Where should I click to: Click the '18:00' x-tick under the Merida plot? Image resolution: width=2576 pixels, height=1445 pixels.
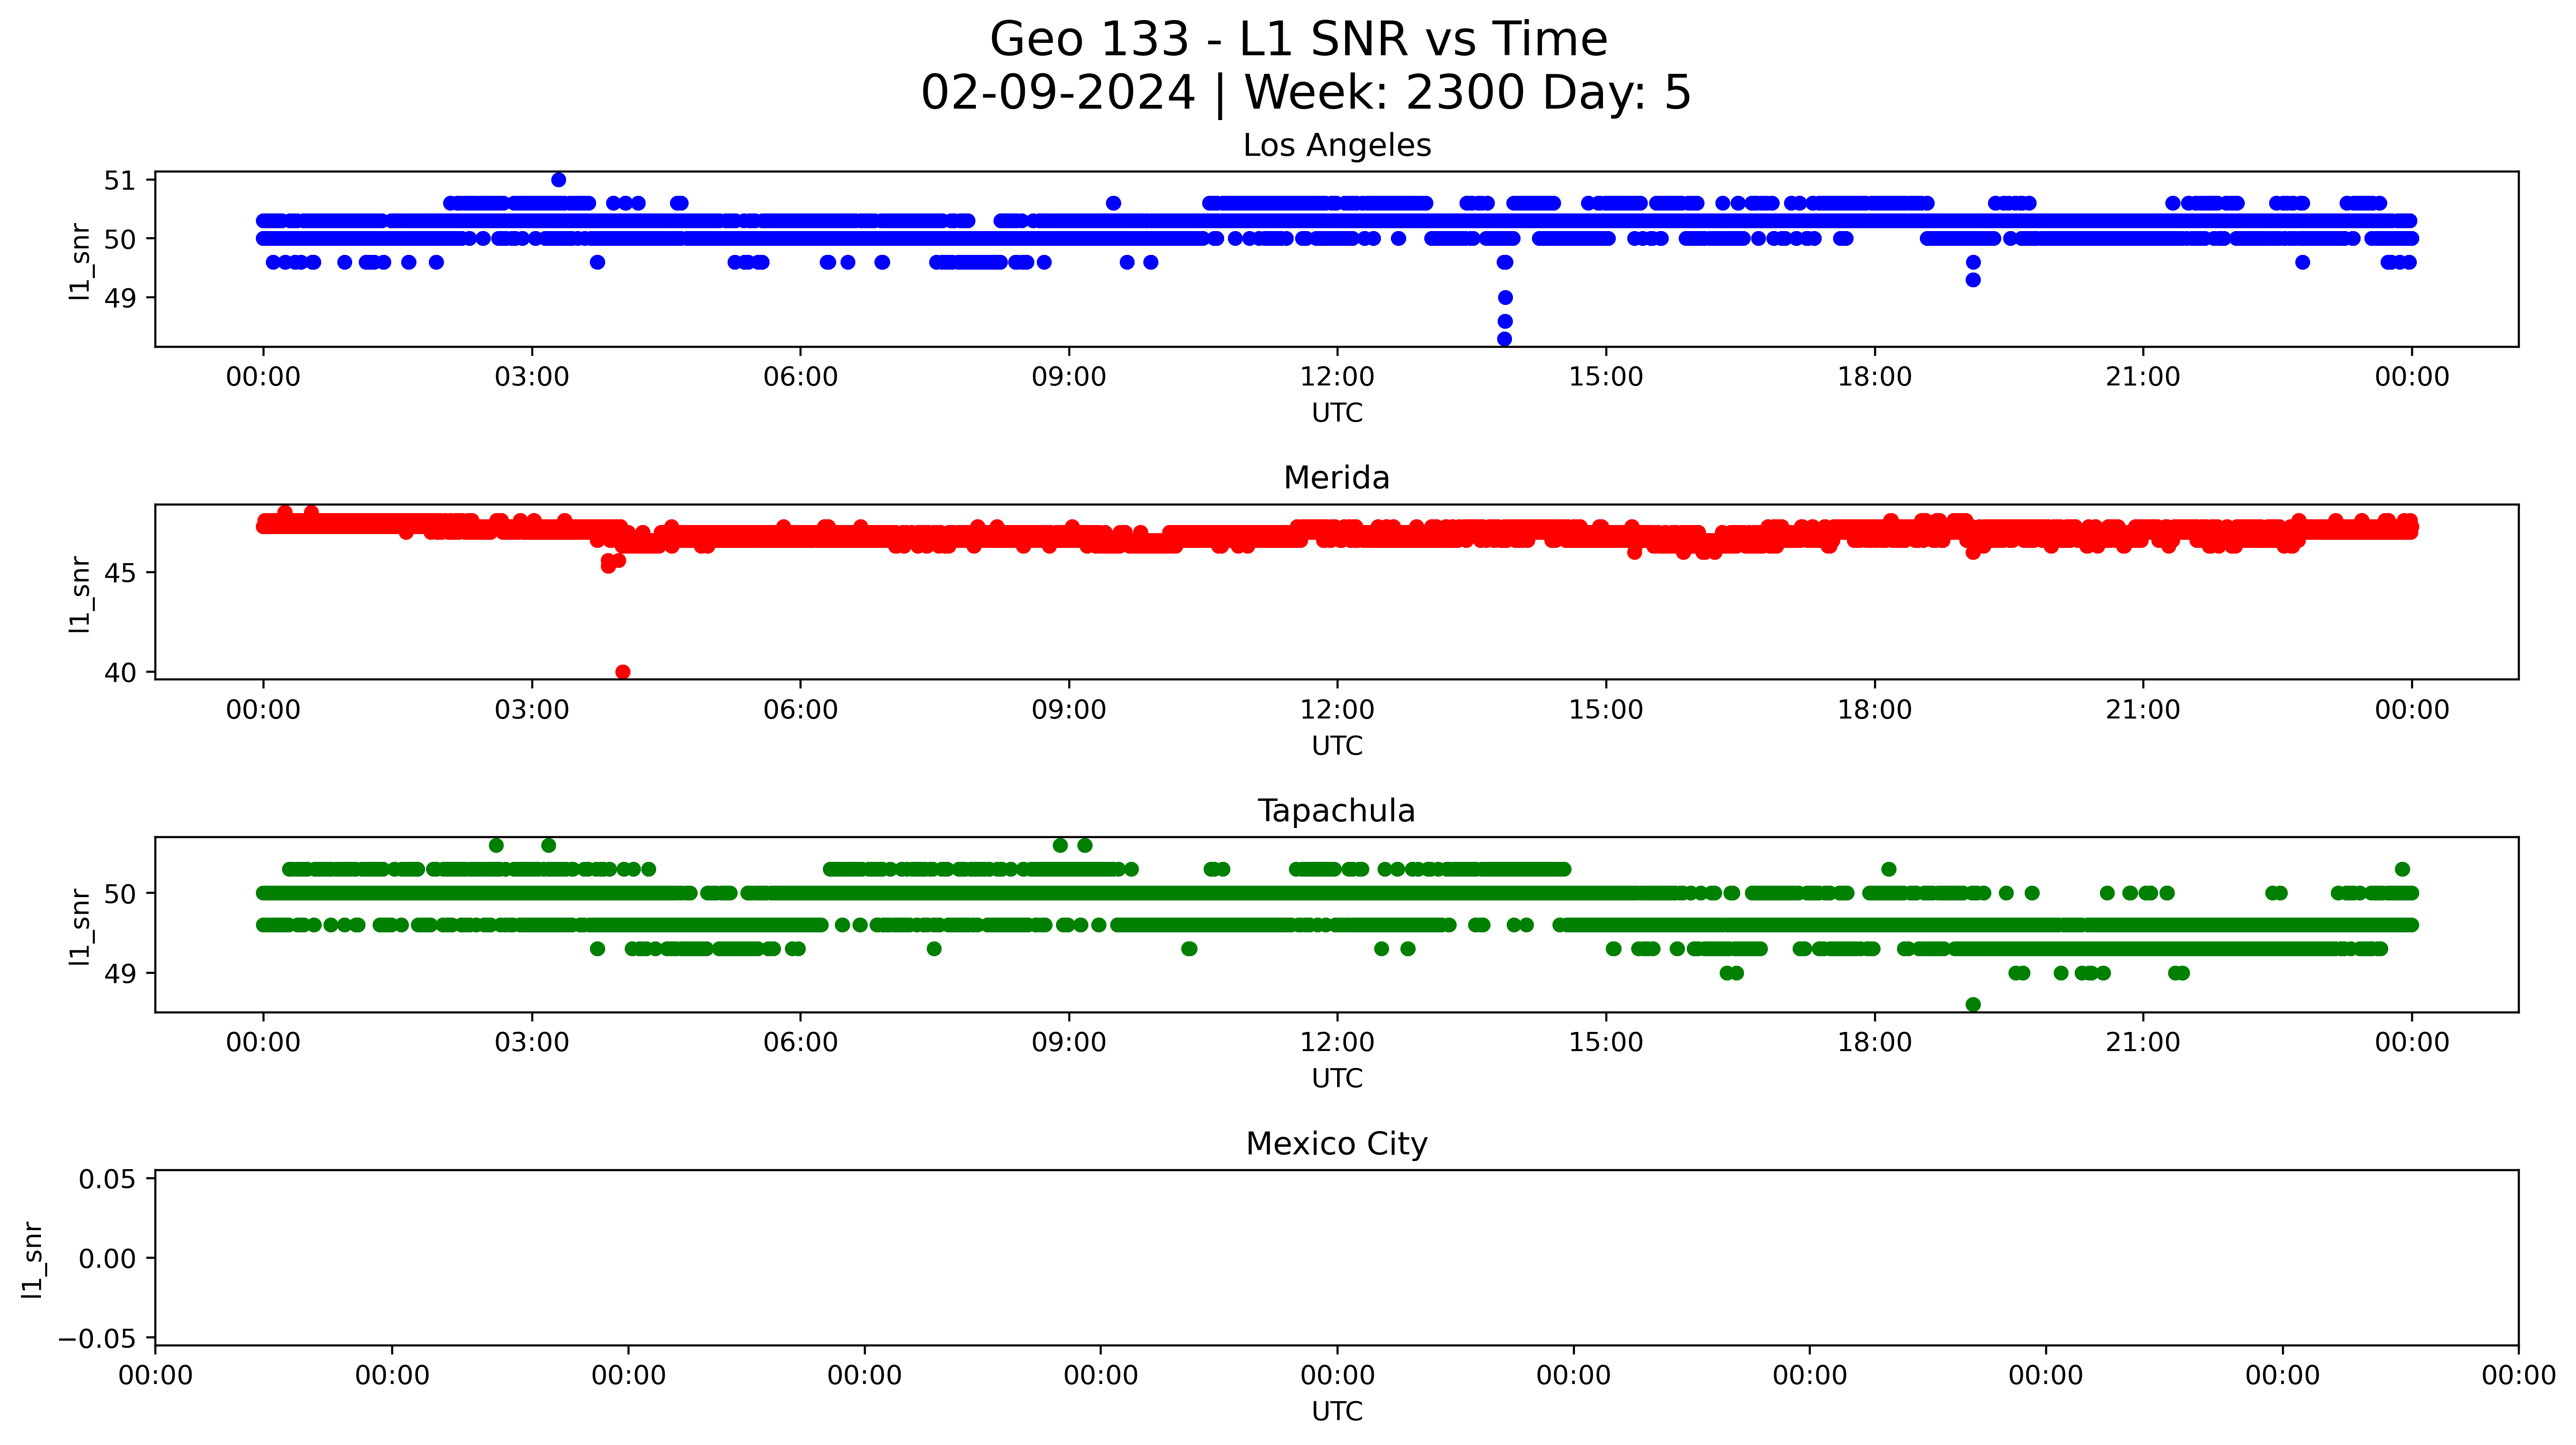1874,710
